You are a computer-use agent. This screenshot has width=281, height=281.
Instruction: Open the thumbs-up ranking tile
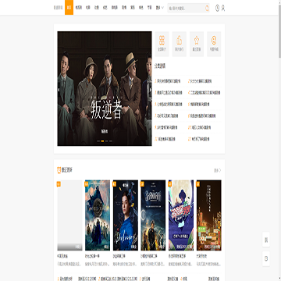180,44
